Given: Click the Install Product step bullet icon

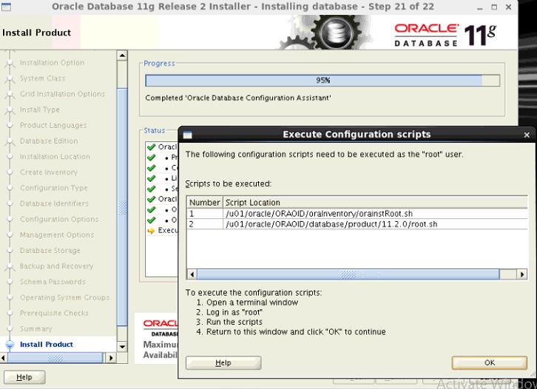Looking at the screenshot, I should coord(10,345).
